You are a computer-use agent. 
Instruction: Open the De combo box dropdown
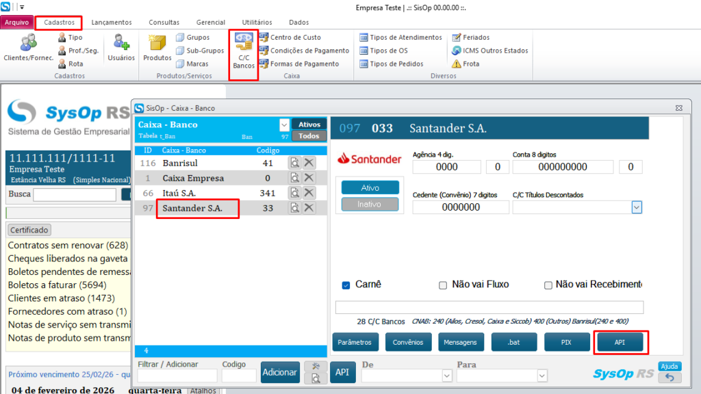tap(447, 376)
